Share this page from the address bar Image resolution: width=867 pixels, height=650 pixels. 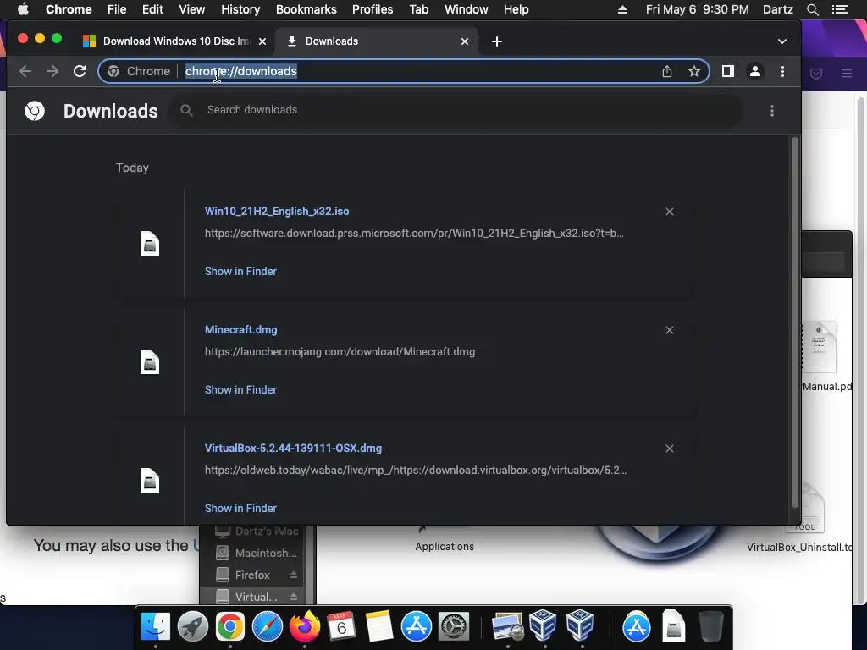(667, 71)
